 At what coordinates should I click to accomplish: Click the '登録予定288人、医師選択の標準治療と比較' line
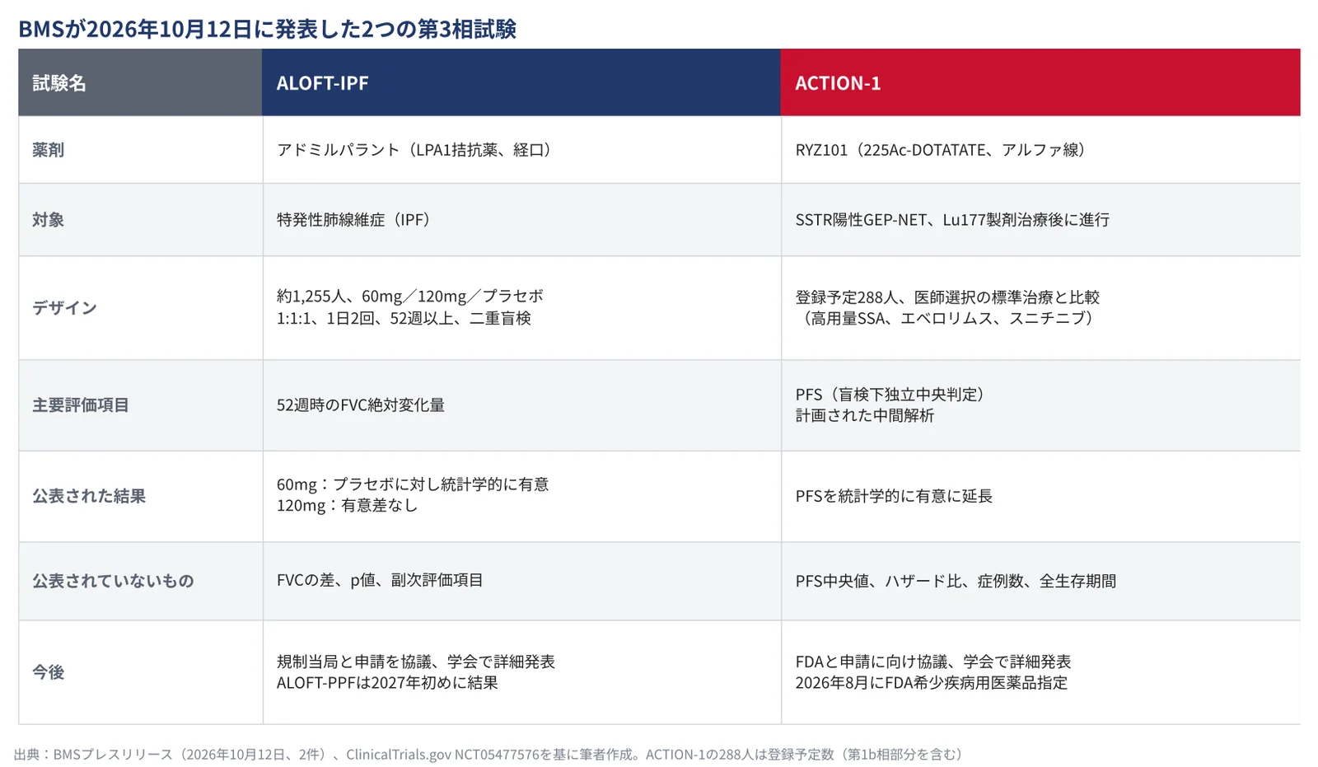[947, 297]
